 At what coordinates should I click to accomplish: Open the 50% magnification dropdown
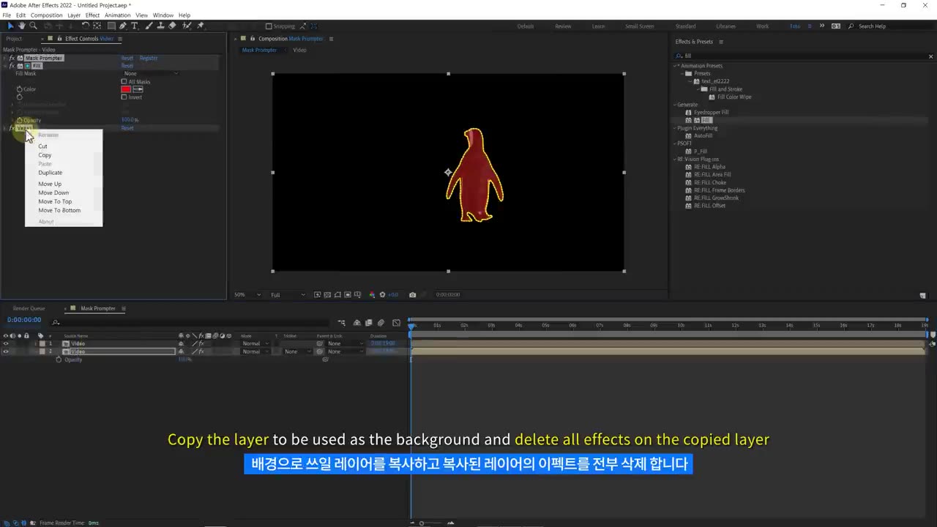click(247, 295)
